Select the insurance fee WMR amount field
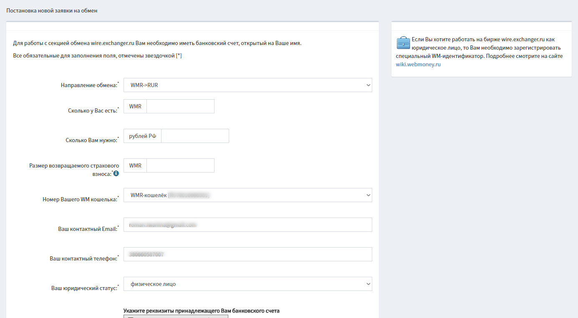The width and height of the screenshot is (578, 318). [x=180, y=165]
